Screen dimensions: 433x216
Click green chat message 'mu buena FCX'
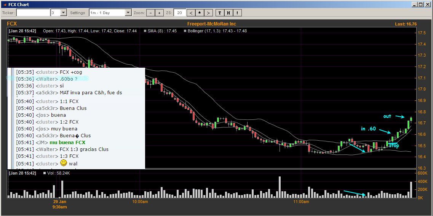(67, 143)
